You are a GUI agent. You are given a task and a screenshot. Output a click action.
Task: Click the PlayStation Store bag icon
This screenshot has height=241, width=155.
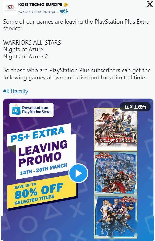16,110
